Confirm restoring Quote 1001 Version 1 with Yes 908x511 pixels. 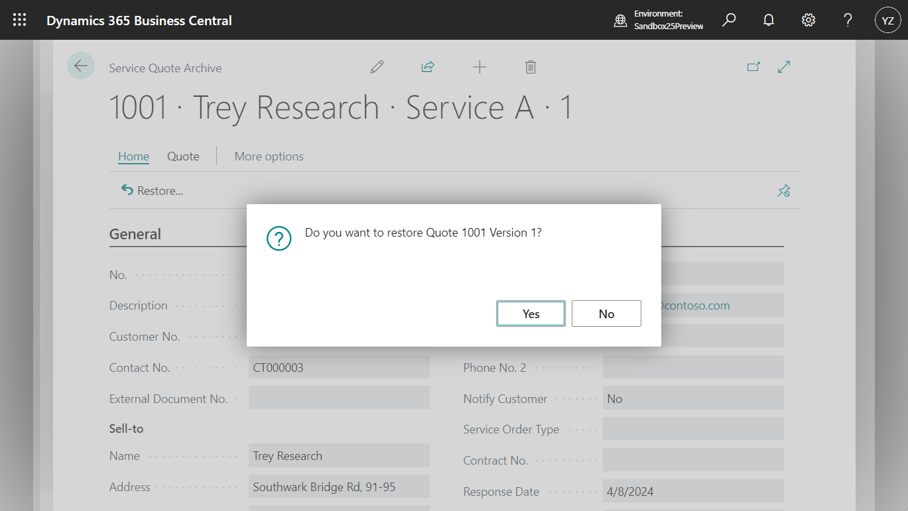coord(531,313)
